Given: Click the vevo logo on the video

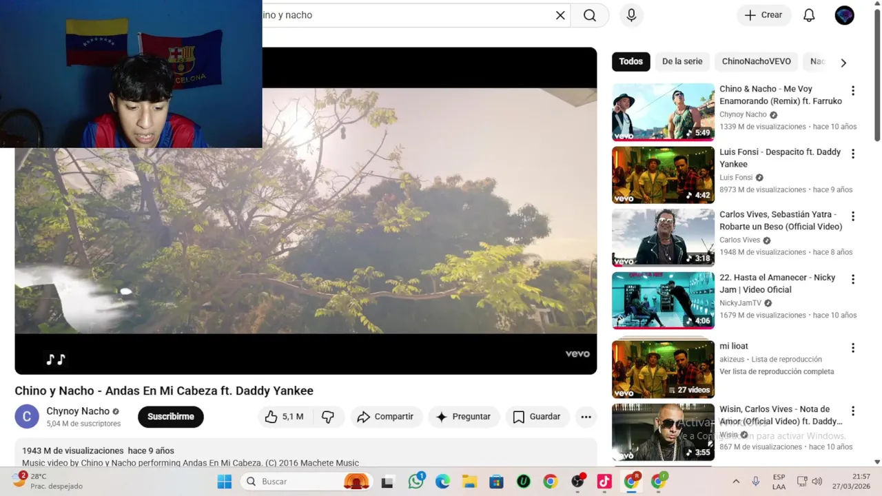Looking at the screenshot, I should click(577, 354).
